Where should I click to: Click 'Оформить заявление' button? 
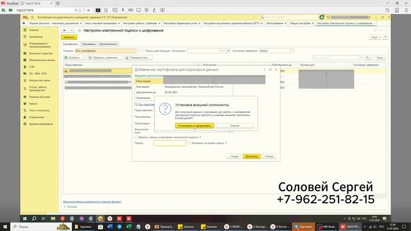(x=105, y=58)
